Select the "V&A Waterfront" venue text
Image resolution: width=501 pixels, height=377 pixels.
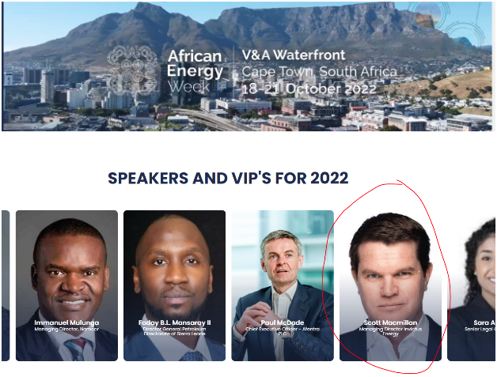click(x=294, y=55)
